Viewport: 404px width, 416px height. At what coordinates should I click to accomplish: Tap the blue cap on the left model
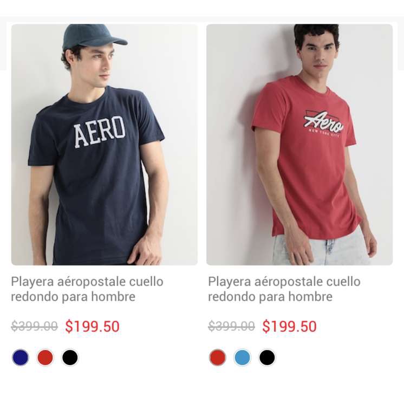click(94, 37)
